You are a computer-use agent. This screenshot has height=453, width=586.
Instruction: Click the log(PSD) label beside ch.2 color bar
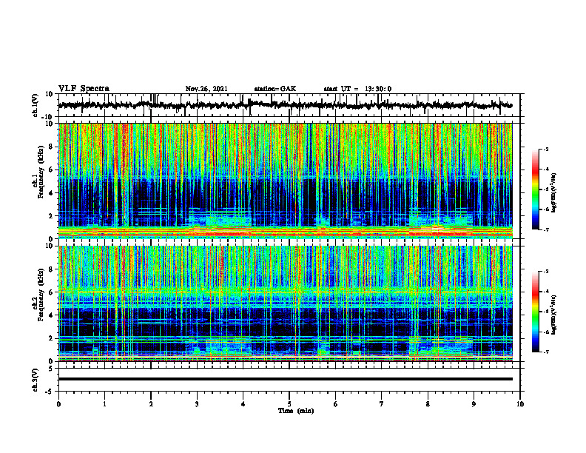[x=554, y=315]
